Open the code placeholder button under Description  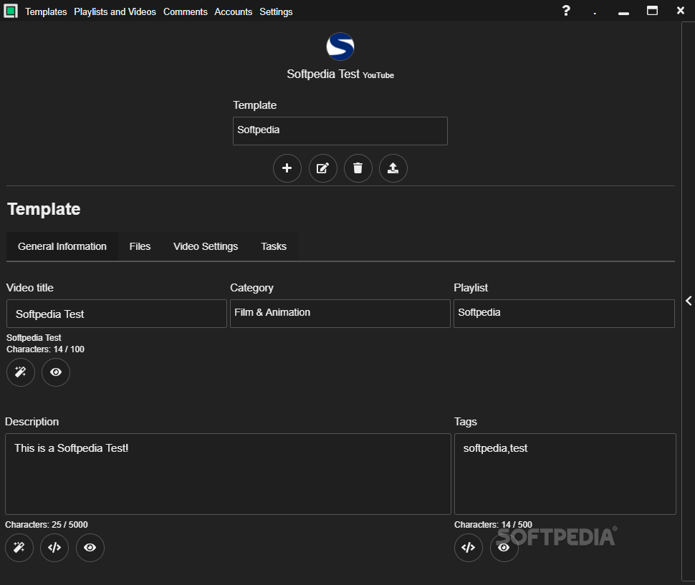coord(54,548)
